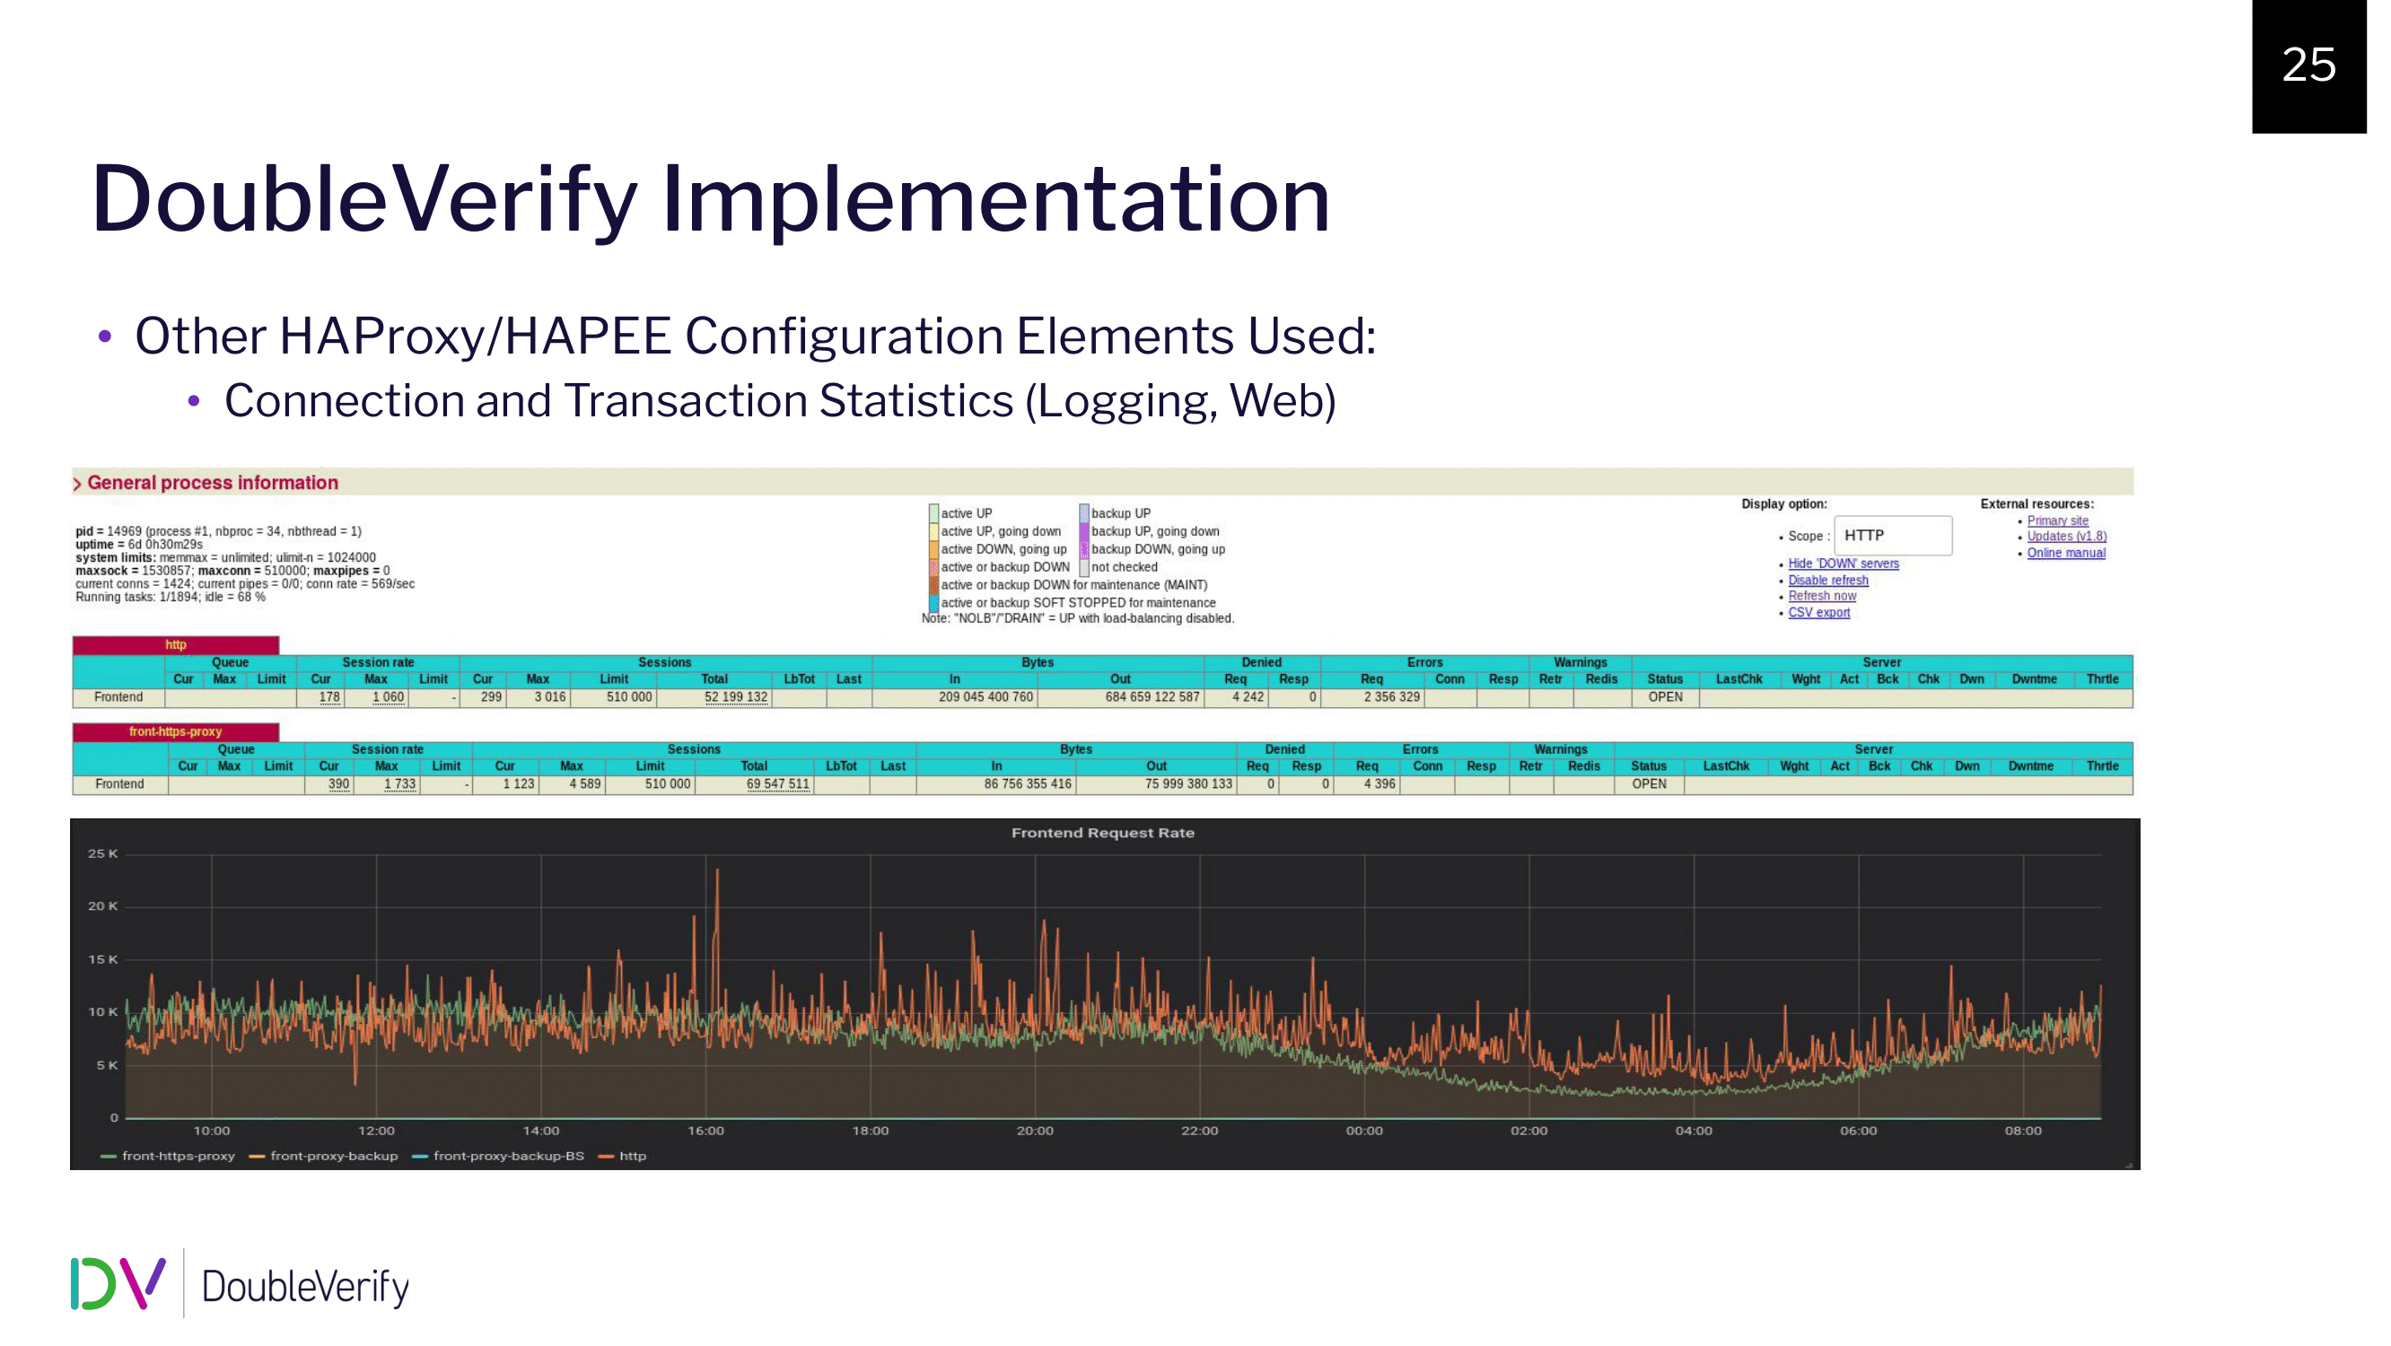Click the http proxy section header

[x=175, y=645]
